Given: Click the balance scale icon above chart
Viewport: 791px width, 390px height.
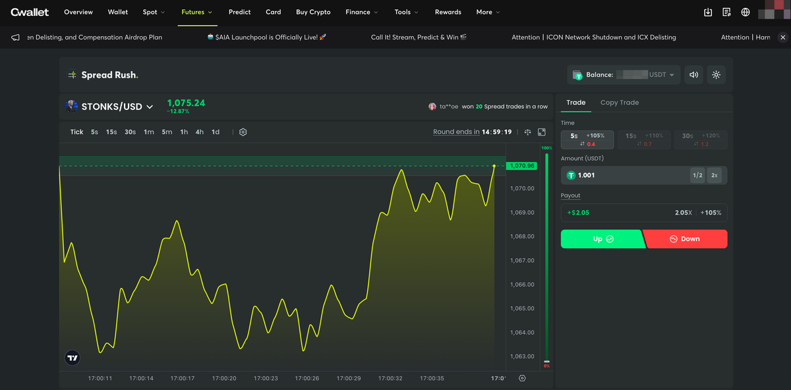Looking at the screenshot, I should [527, 132].
